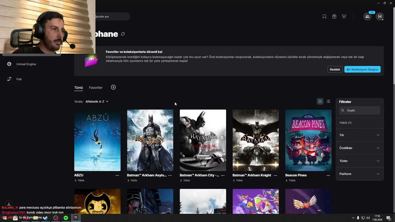Click the Başlık filter search field
This screenshot has height=222, width=395.
click(x=360, y=110)
